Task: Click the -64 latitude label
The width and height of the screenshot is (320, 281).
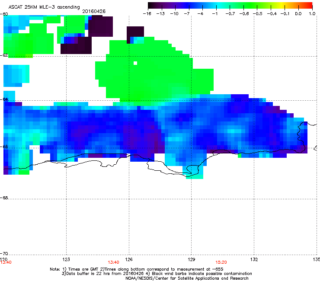Action: [4, 99]
